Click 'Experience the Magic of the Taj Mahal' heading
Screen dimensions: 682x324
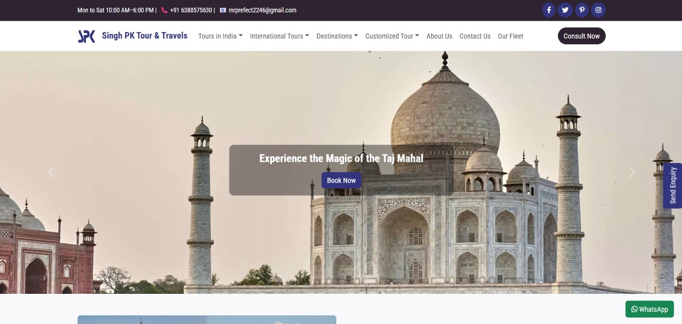click(341, 159)
